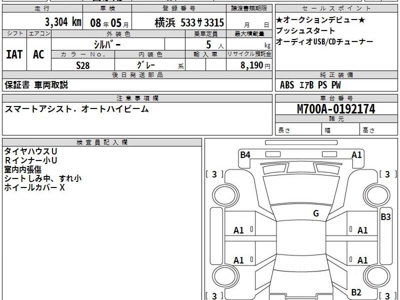Screen dimensions: 400x300
Task: Click the 最大積載量 header
Action: 250,34
